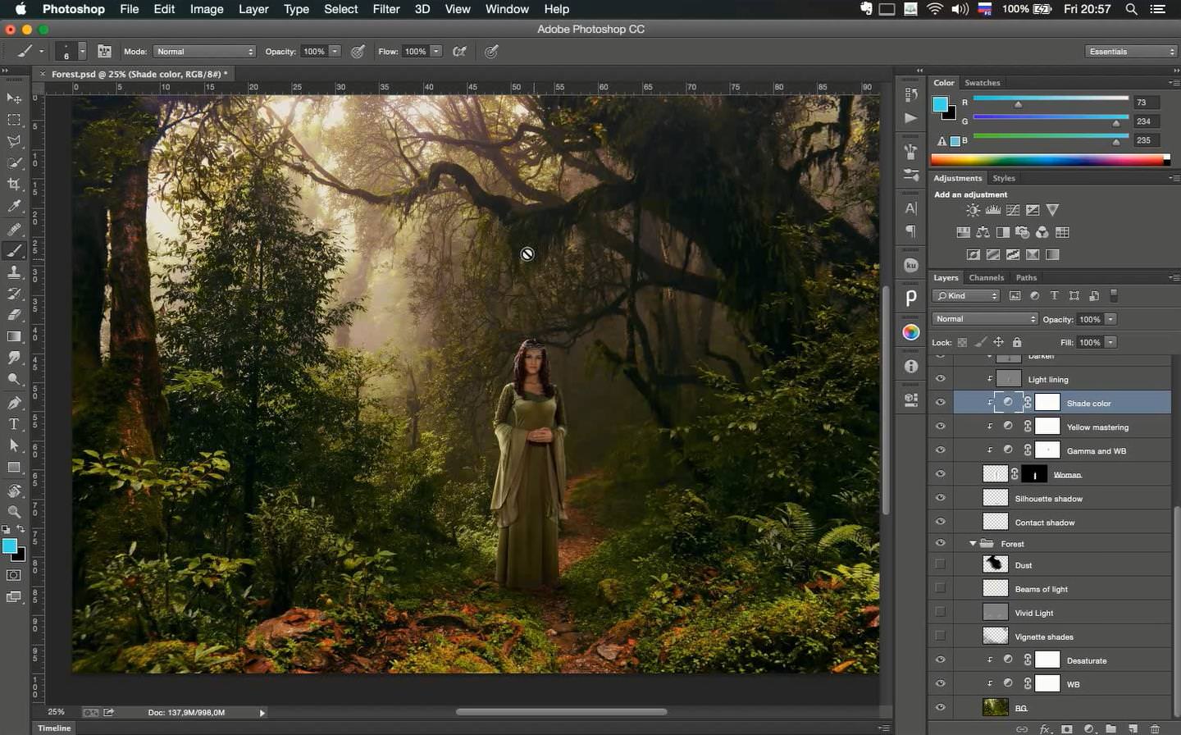Select the Crop tool
Image resolution: width=1181 pixels, height=735 pixels.
coord(14,185)
